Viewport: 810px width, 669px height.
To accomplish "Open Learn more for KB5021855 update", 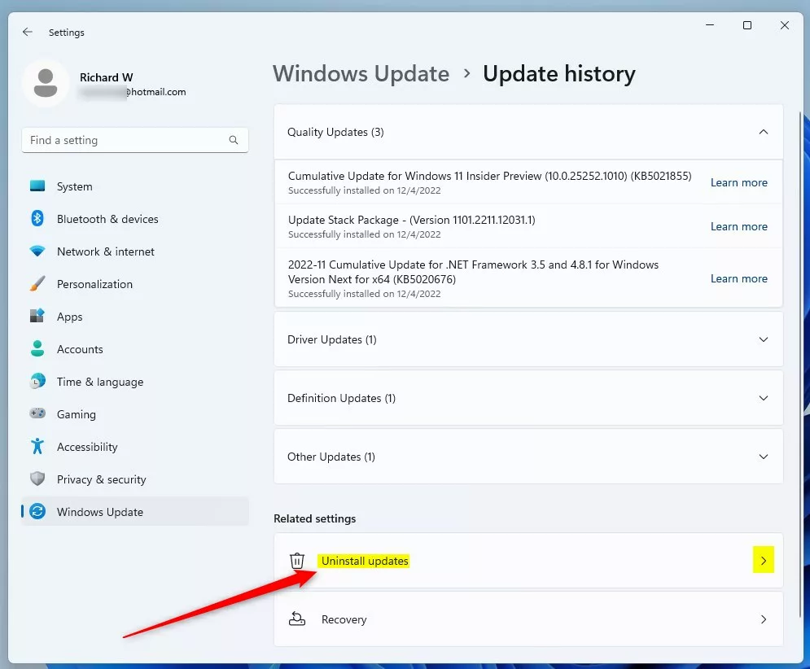I will (738, 182).
